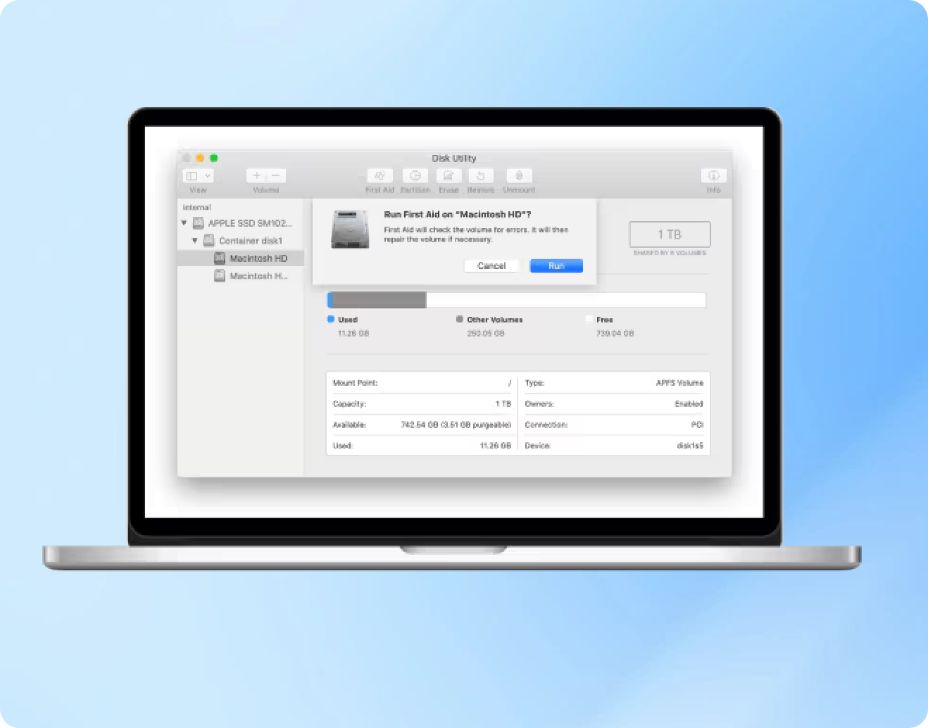This screenshot has width=928, height=728.
Task: Click the Internal sidebar section header
Action: (197, 208)
